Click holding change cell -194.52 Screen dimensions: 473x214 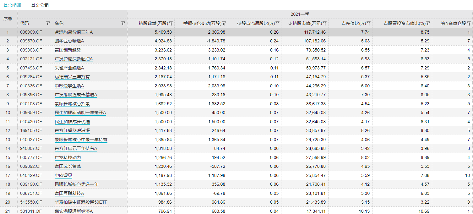click(218, 157)
